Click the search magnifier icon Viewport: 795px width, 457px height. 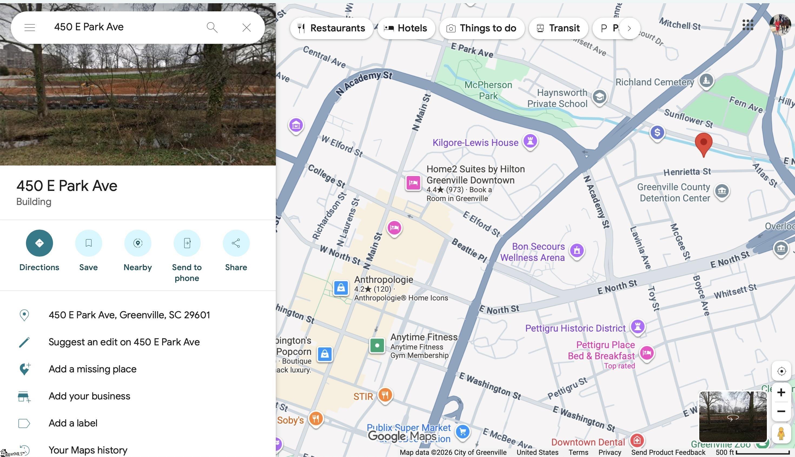click(212, 28)
